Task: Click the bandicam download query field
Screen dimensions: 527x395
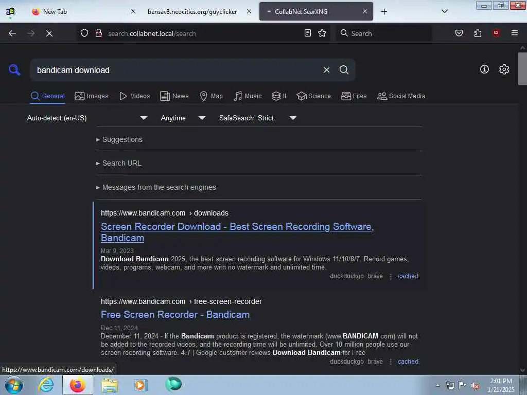Action: click(x=177, y=70)
